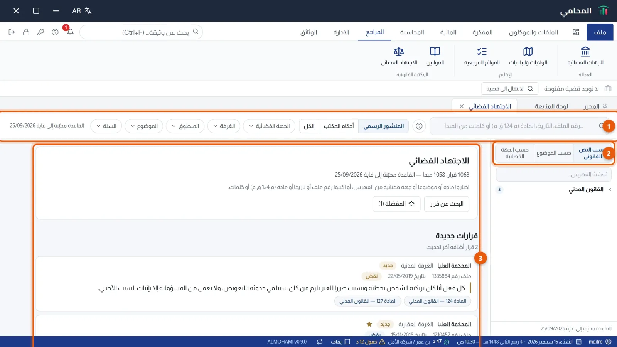Focus the بحث عن وثيقة search field
The image size is (617, 347).
141,32
